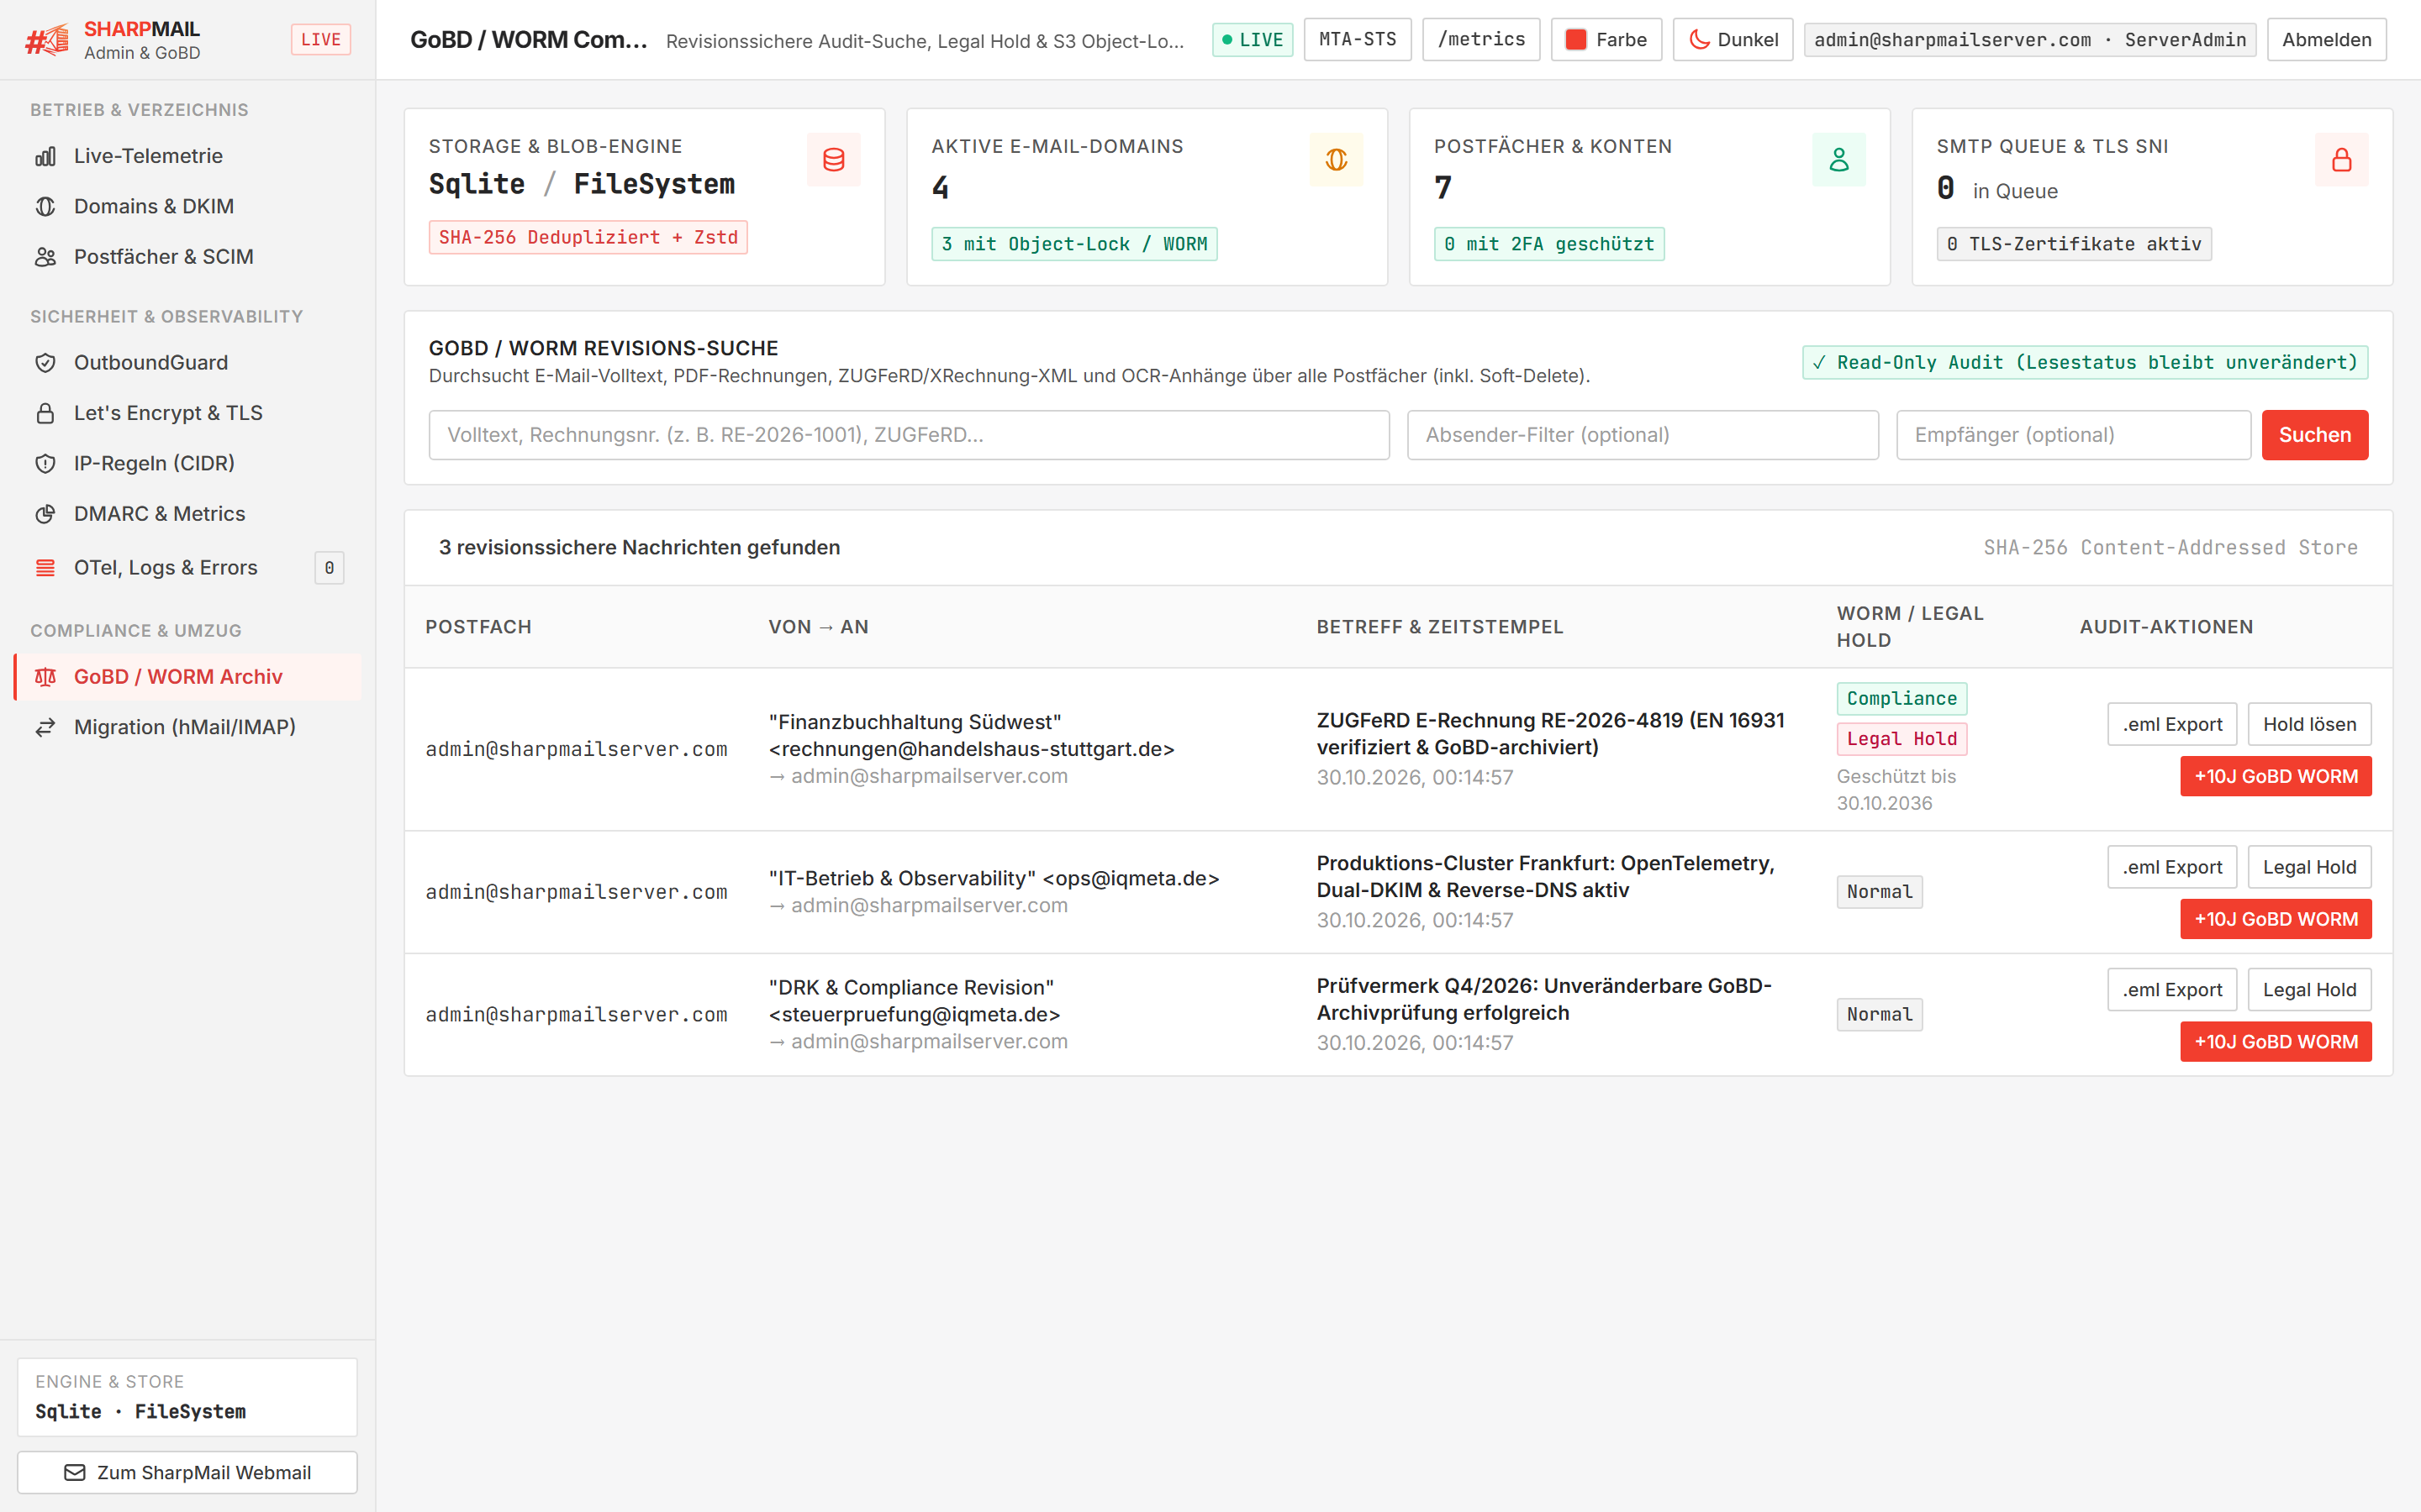The image size is (2421, 1512).
Task: Click the Postfächer & SCIM users icon
Action: click(x=45, y=257)
